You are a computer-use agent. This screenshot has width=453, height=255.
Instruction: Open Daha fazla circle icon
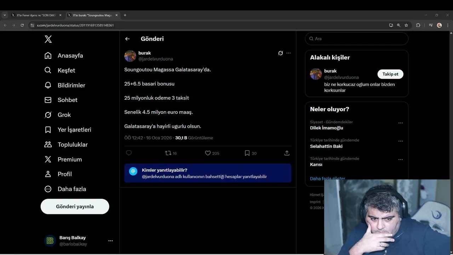tap(48, 189)
